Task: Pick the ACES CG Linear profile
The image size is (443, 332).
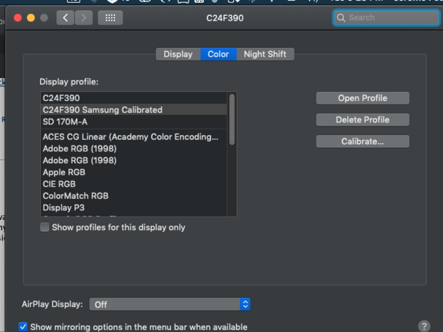Action: click(134, 137)
